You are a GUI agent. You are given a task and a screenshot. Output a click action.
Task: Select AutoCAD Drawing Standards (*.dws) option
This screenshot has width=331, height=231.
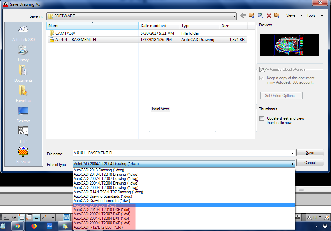pyautogui.click(x=184, y=196)
